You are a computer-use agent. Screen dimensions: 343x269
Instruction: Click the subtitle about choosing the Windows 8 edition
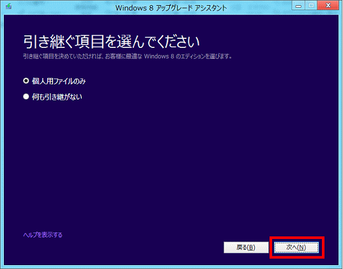tap(128, 56)
